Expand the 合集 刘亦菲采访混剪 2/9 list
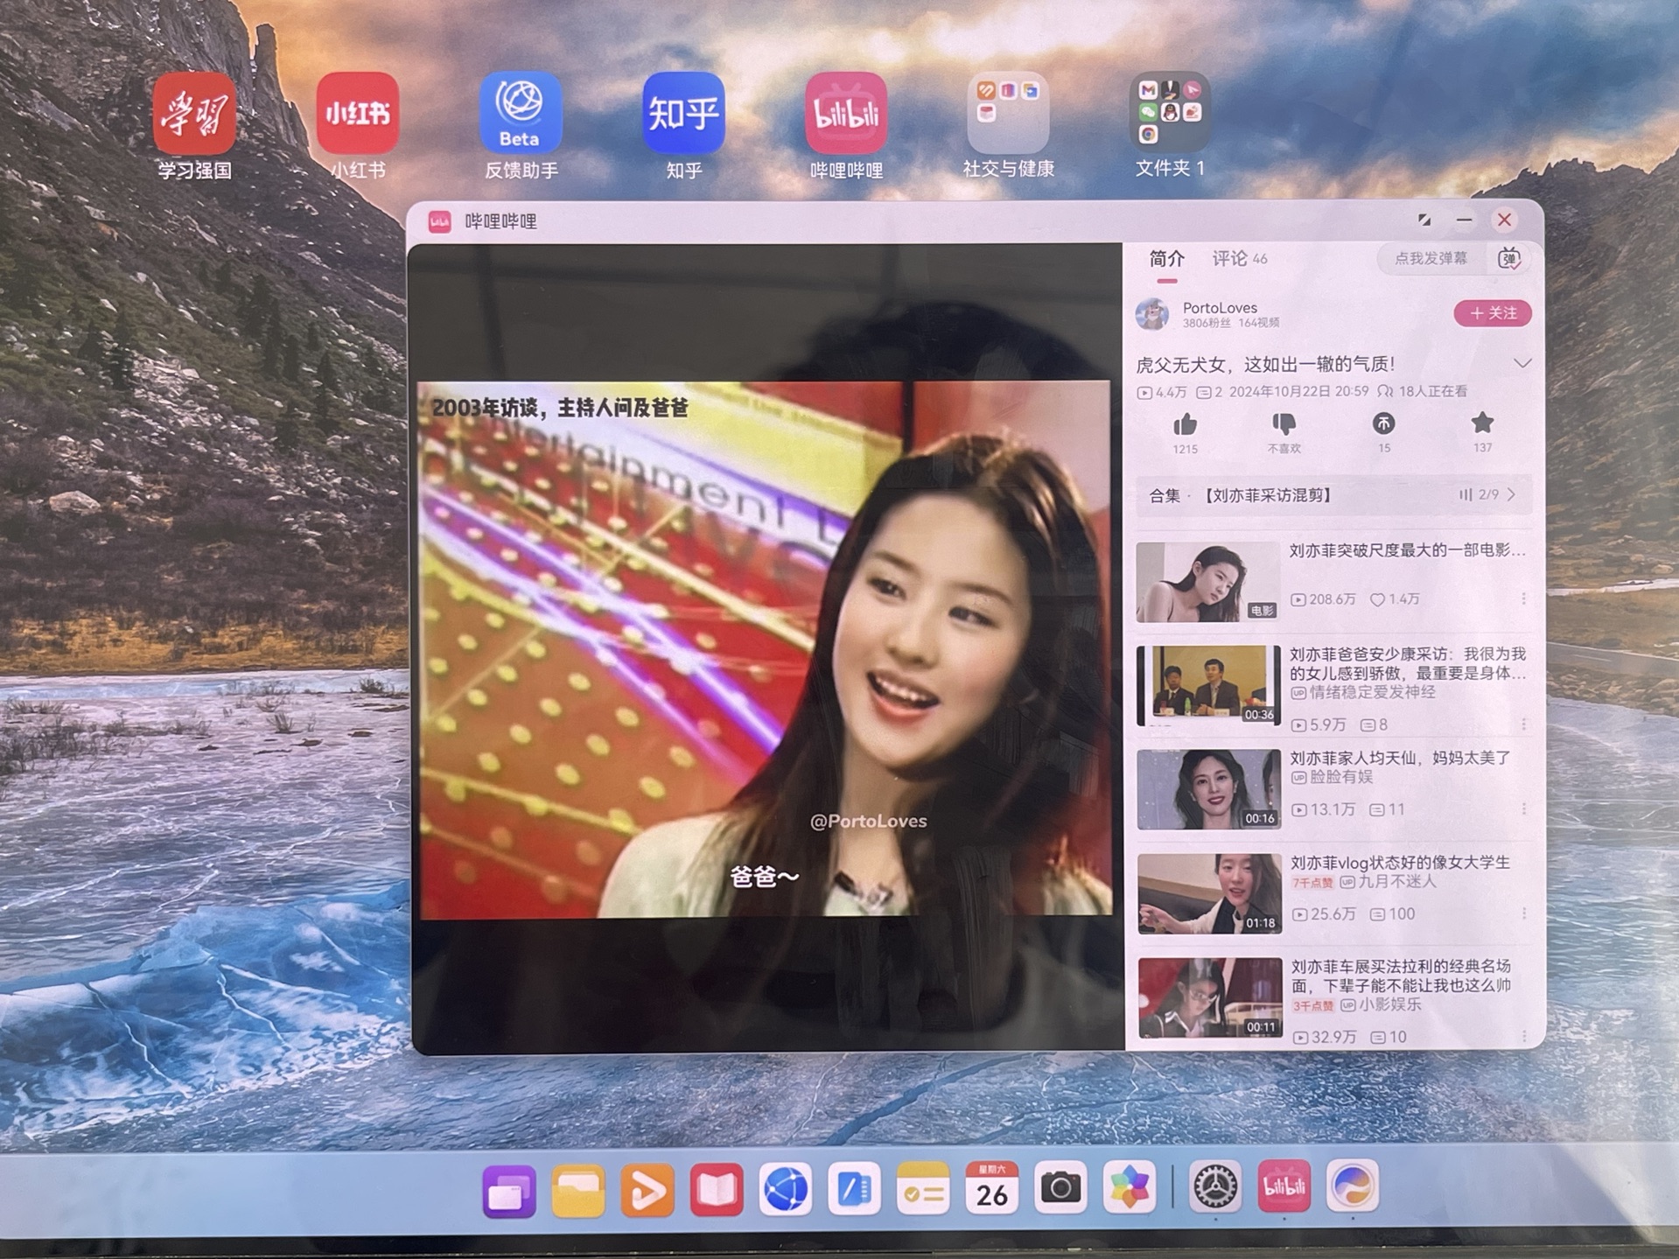This screenshot has height=1259, width=1679. tap(1333, 495)
